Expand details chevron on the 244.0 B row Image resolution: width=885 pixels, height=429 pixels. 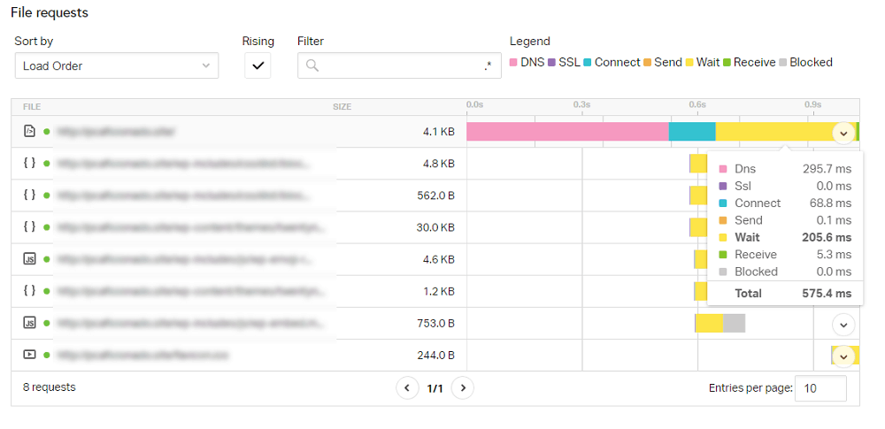pos(843,356)
